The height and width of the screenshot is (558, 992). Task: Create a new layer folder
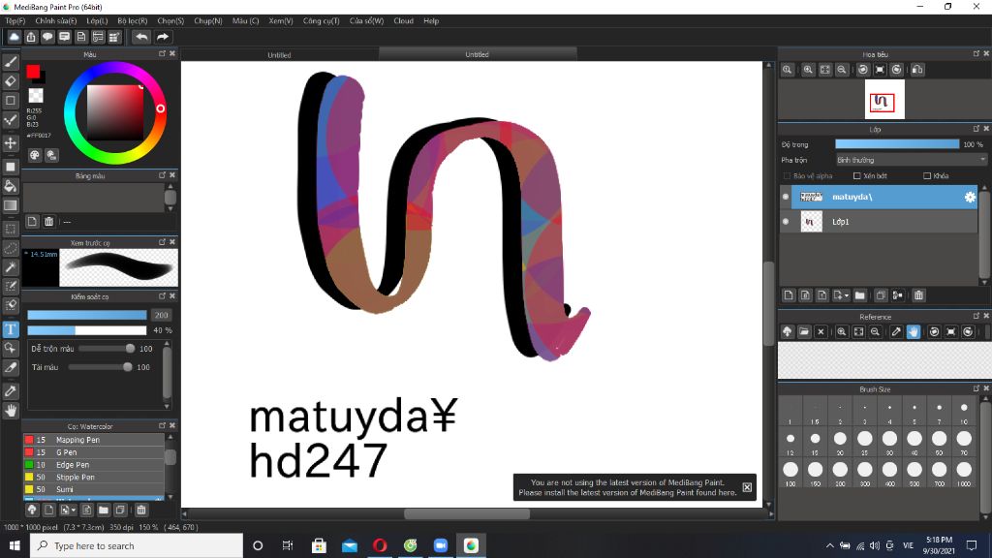tap(860, 294)
